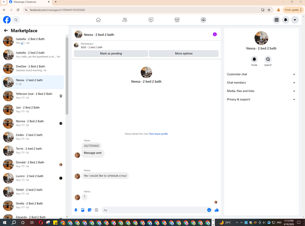Go to Facebook Home icon
Screen dimensions: 305x226
98,20
